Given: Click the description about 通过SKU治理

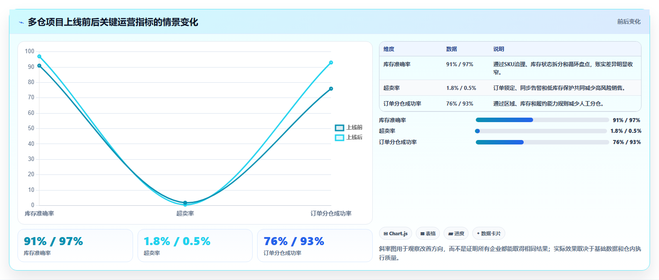Looking at the screenshot, I should tap(563, 68).
